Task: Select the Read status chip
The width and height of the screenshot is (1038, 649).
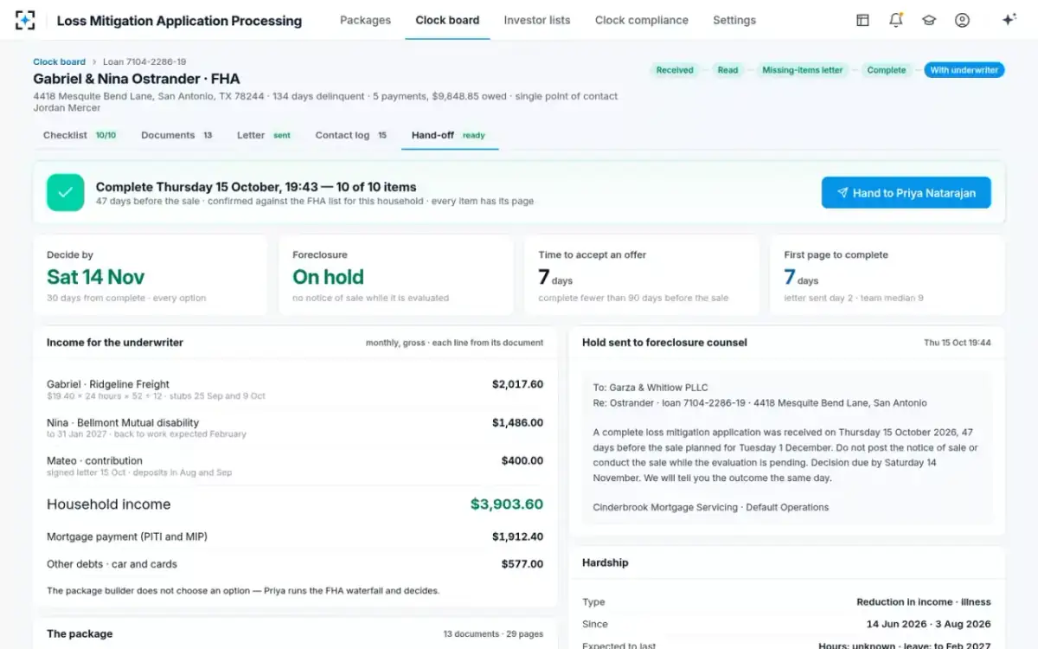Action: click(727, 70)
